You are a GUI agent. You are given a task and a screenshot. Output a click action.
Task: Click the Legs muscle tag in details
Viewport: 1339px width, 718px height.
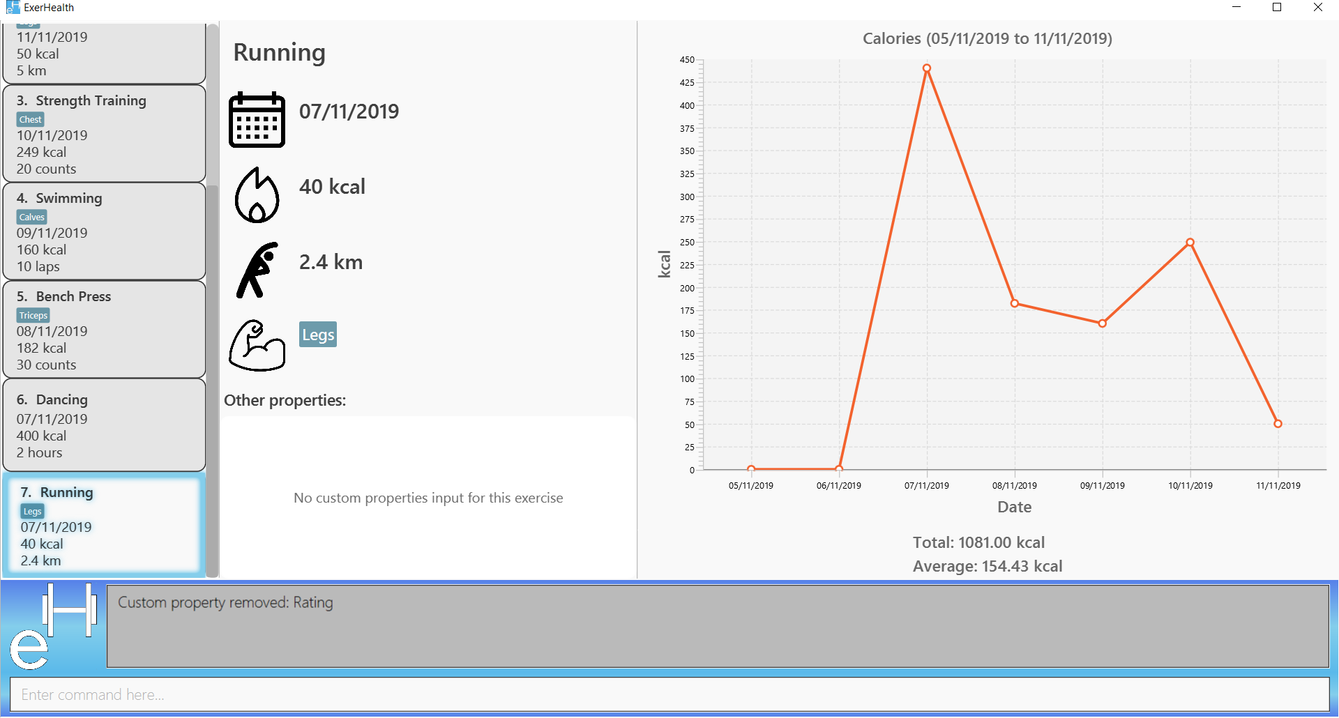pyautogui.click(x=318, y=335)
